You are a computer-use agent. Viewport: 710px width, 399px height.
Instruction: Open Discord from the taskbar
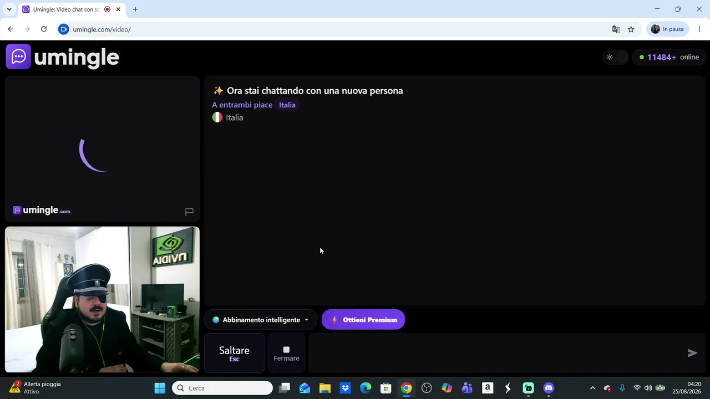(x=549, y=388)
